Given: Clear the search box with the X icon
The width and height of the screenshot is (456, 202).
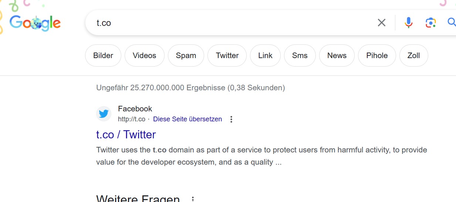Looking at the screenshot, I should point(381,23).
